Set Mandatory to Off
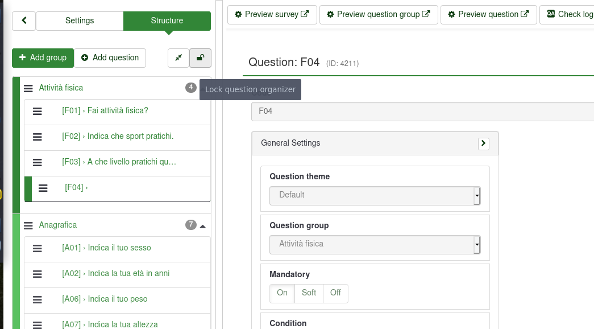This screenshot has height=329, width=594. 335,293
